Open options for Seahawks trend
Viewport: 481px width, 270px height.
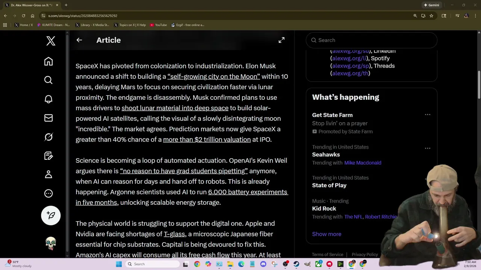(x=428, y=148)
